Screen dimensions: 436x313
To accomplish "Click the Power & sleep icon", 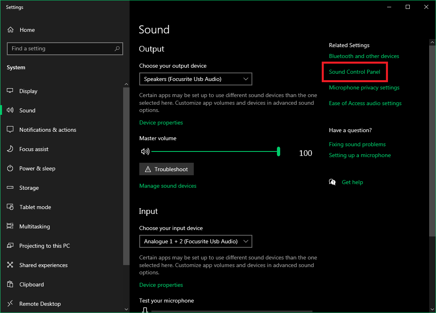I will pos(10,168).
